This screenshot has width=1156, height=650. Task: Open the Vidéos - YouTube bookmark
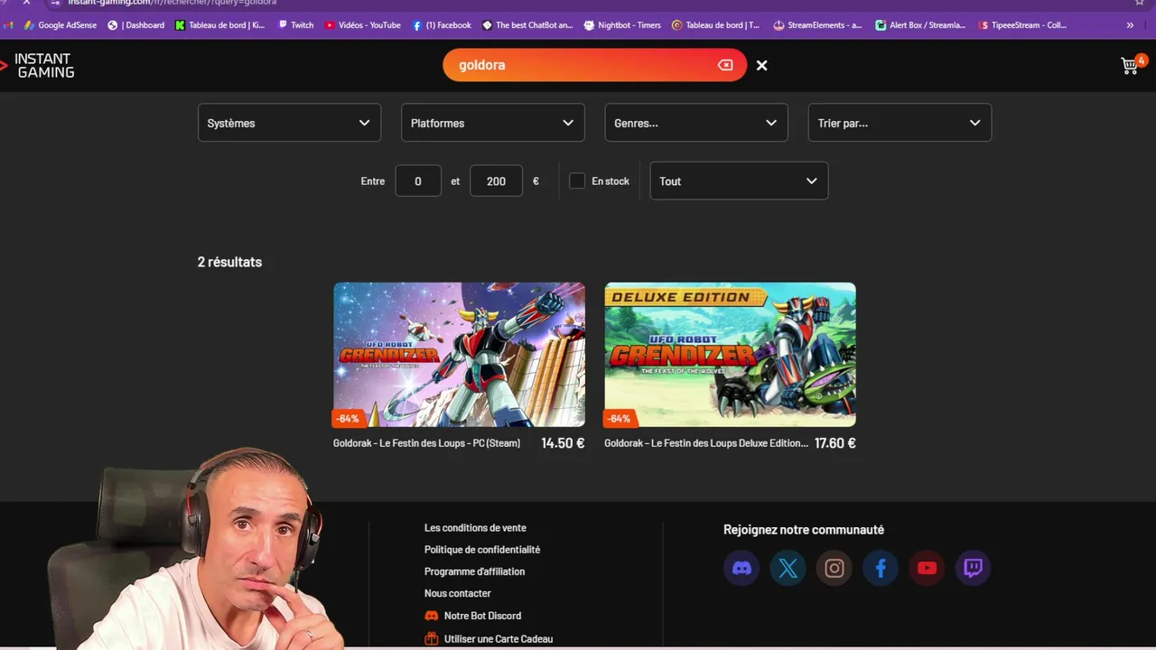pyautogui.click(x=362, y=25)
